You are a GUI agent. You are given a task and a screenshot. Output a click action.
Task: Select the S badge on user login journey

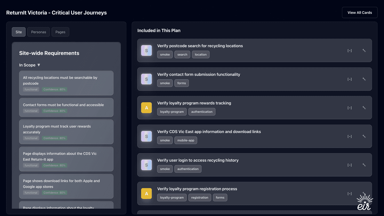(146, 165)
